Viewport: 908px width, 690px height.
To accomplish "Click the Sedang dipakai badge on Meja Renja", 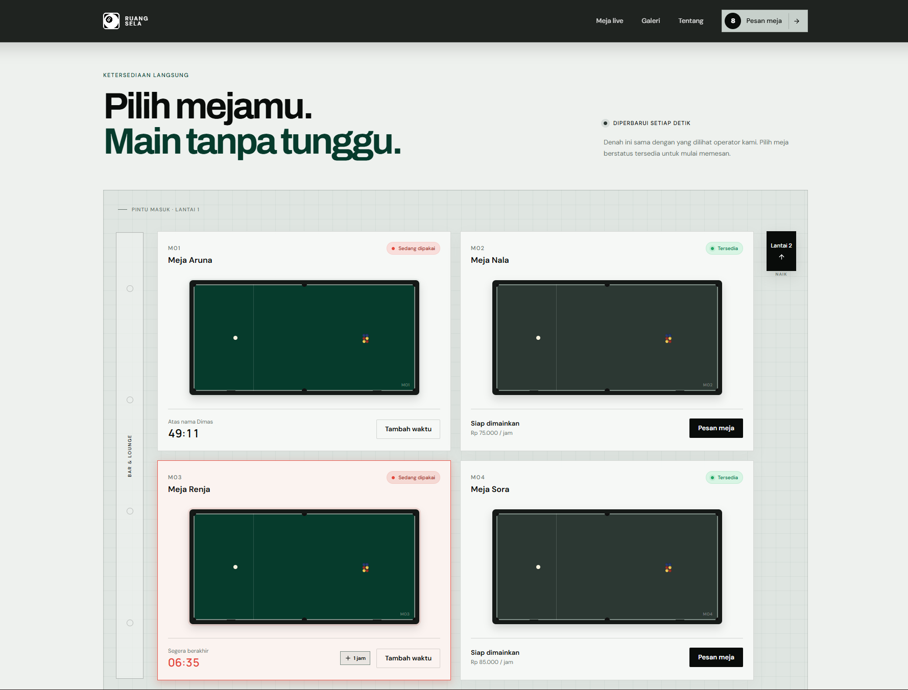I will 413,478.
